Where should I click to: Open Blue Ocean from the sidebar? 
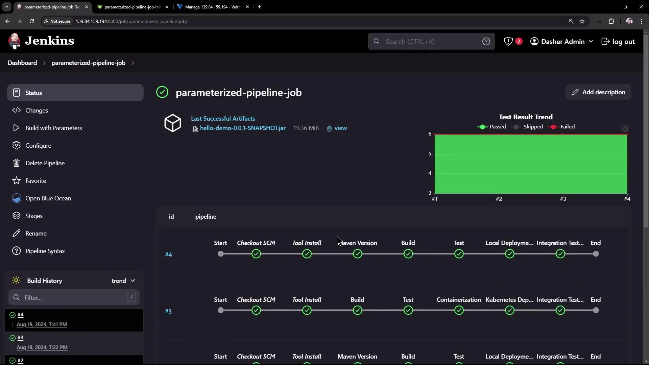(49, 198)
